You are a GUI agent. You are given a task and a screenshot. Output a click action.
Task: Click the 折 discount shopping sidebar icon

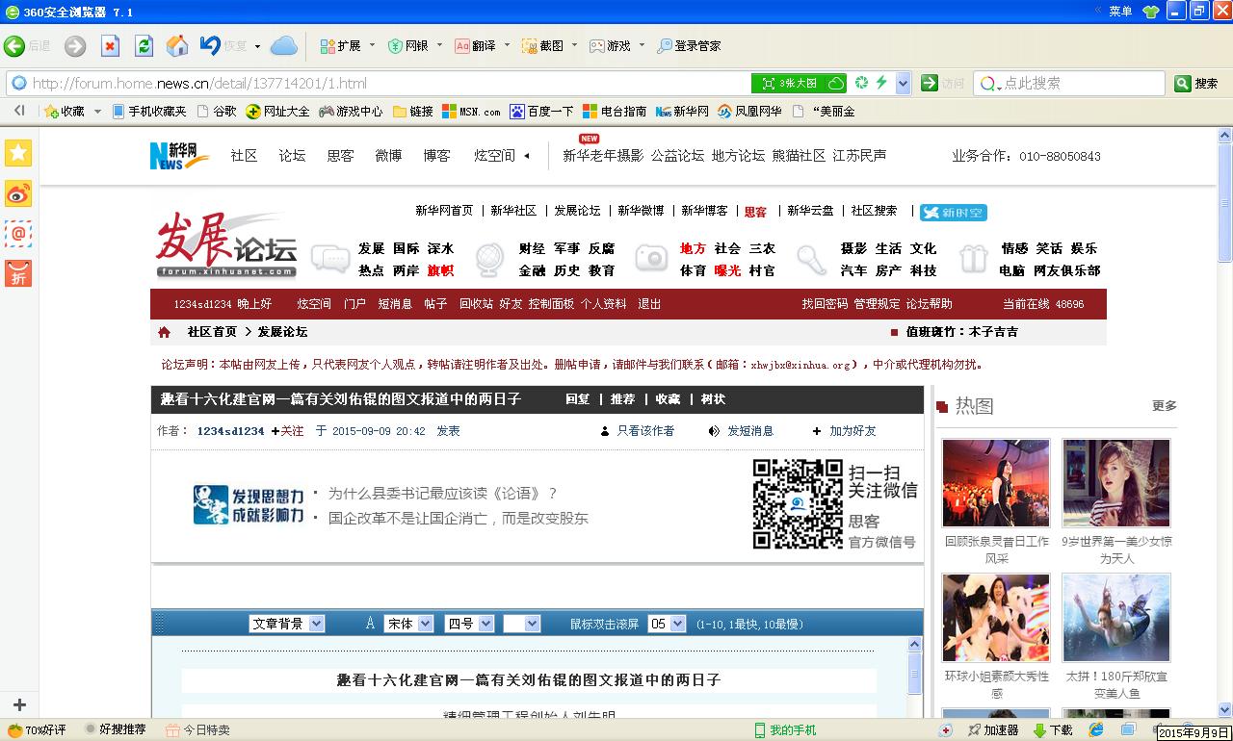click(18, 274)
